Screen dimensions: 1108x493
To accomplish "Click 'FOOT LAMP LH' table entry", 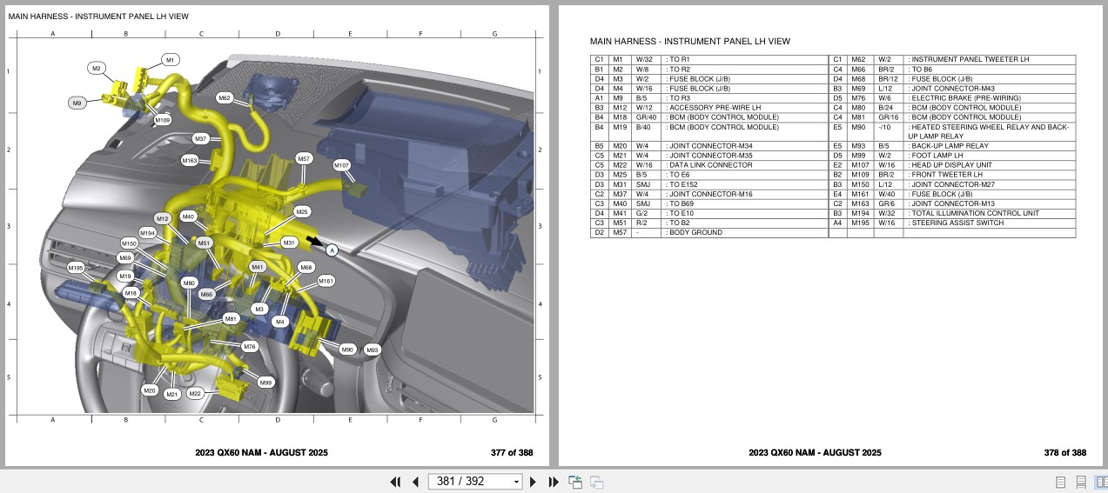I will pos(937,156).
